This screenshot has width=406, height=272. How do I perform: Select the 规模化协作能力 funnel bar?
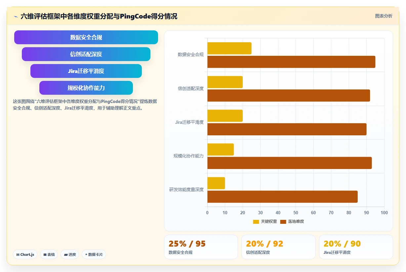[86, 88]
